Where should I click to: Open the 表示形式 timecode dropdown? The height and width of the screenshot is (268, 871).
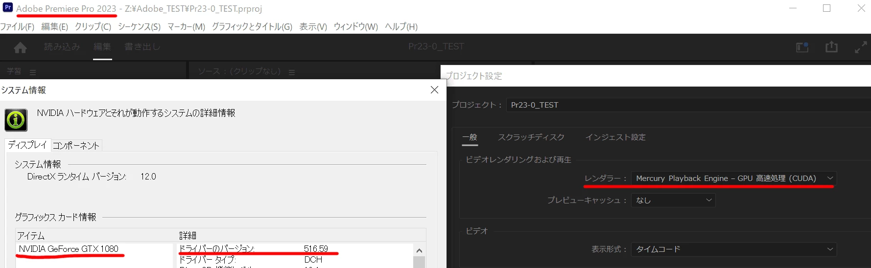(733, 249)
